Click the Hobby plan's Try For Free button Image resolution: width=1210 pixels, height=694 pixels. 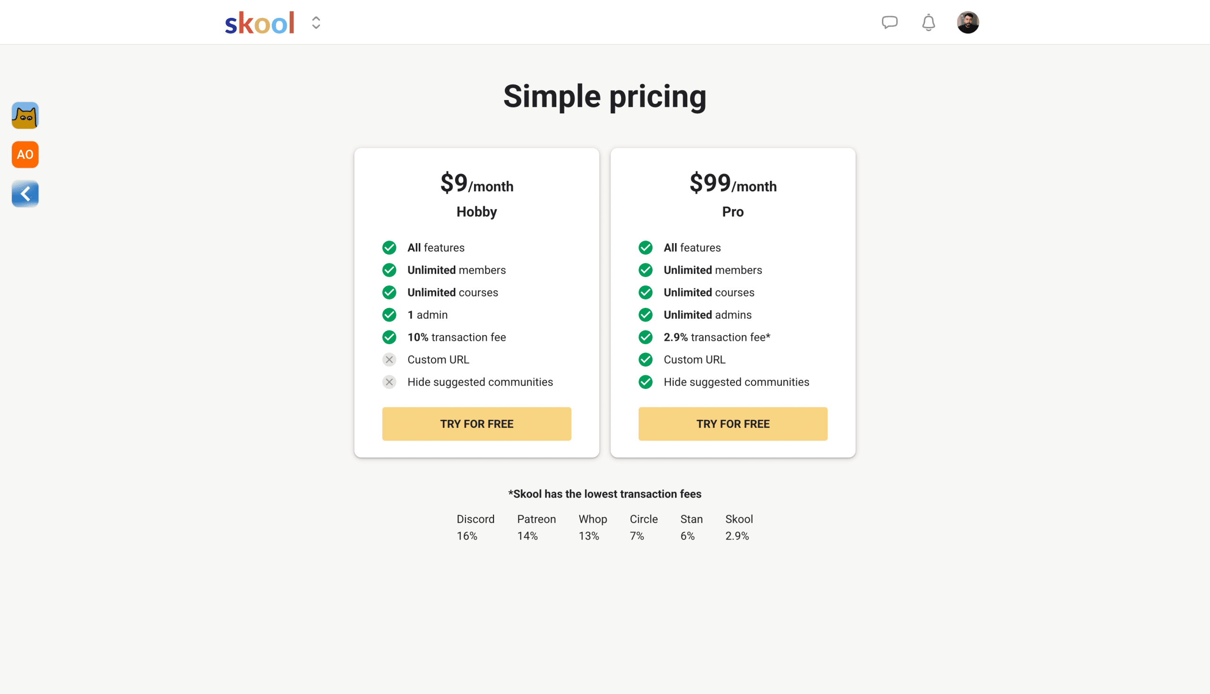(x=476, y=424)
